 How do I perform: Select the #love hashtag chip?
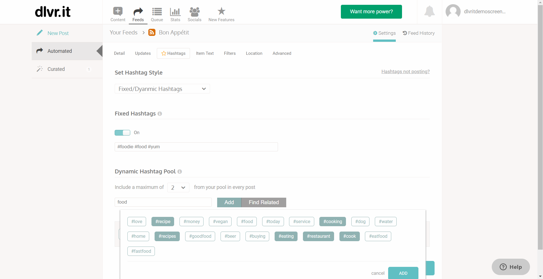[x=137, y=222]
